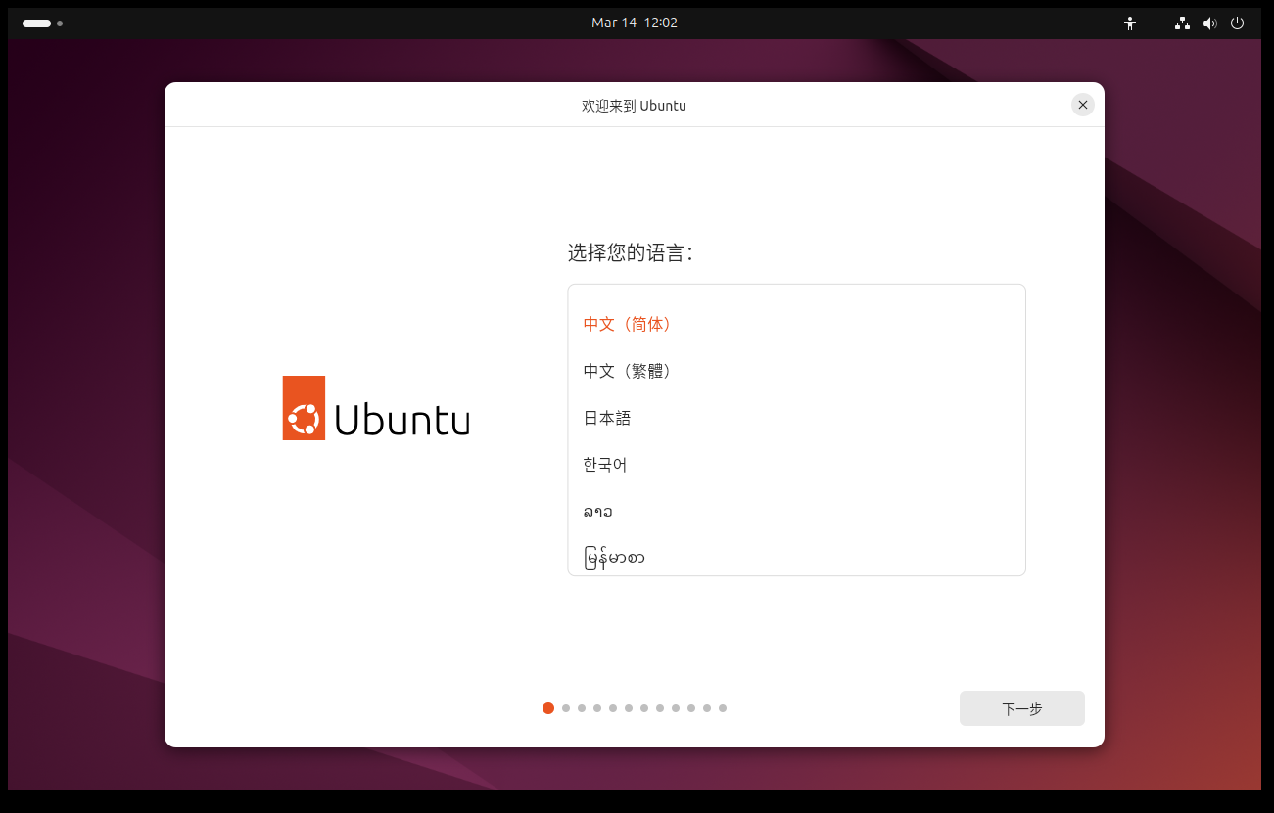This screenshot has width=1274, height=813.
Task: Click the last page indicator dot
Action: pyautogui.click(x=723, y=708)
